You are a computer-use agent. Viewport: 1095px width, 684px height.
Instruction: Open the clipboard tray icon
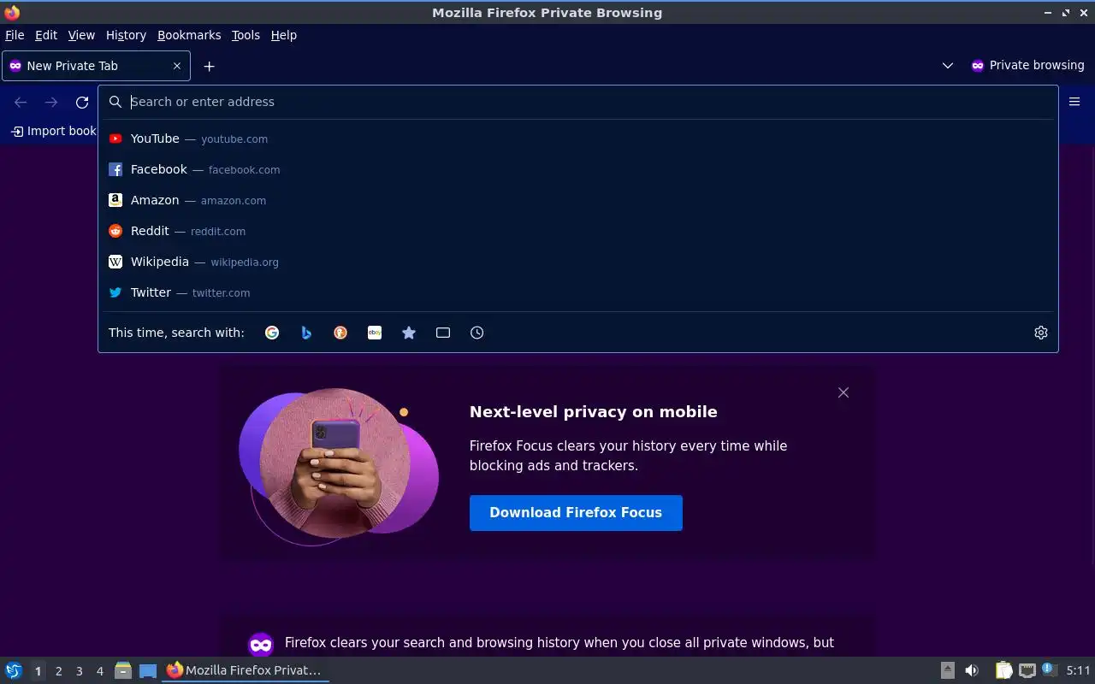[x=1003, y=670]
